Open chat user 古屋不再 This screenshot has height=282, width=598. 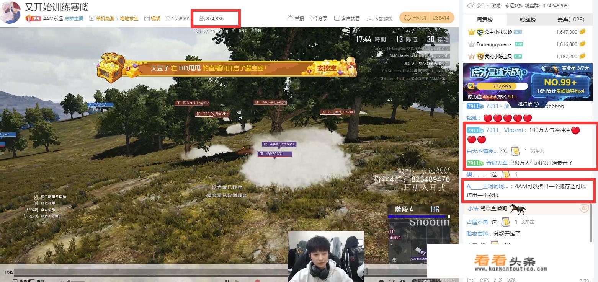477,222
